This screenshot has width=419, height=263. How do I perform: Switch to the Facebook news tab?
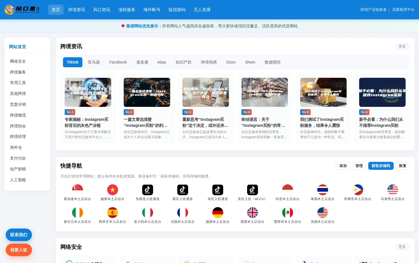(x=118, y=62)
